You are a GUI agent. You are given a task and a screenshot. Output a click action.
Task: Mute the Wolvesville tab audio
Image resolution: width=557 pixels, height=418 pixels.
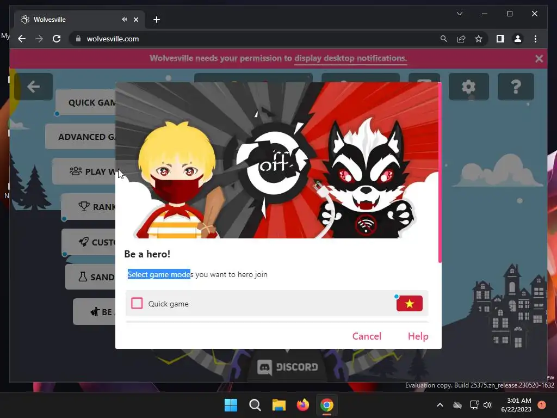click(124, 20)
